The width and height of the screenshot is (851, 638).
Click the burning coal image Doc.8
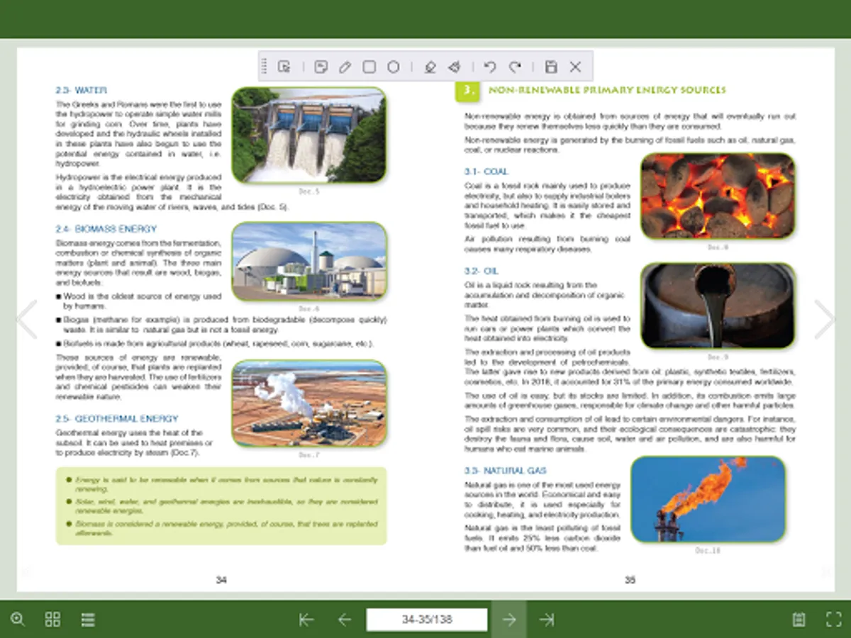718,196
